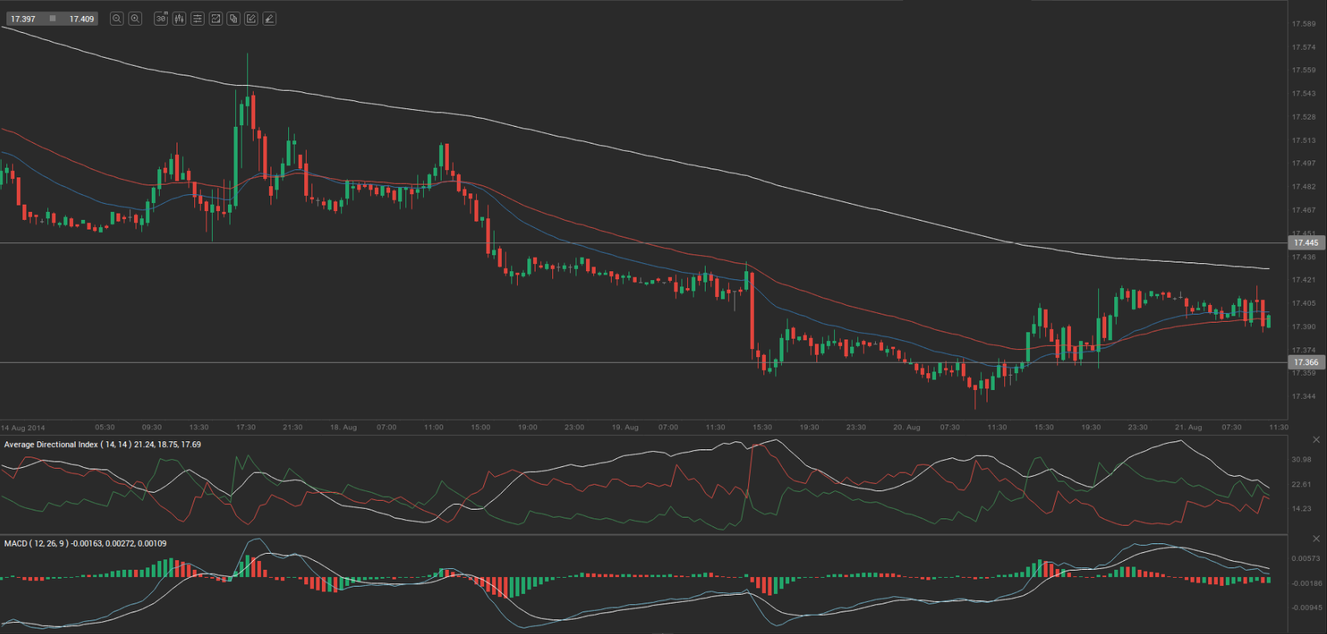Open the edit drawing tools icon

[251, 18]
